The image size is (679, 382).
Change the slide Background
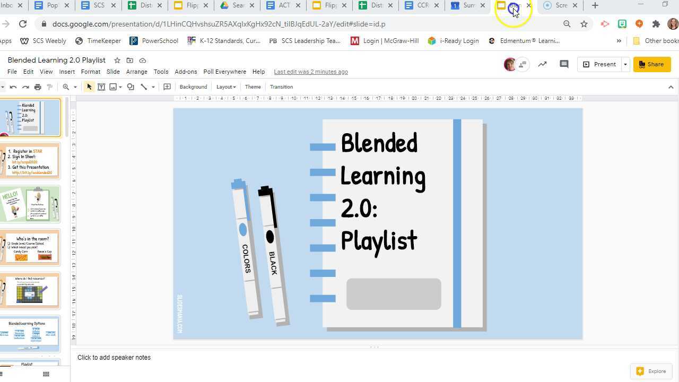tap(193, 86)
